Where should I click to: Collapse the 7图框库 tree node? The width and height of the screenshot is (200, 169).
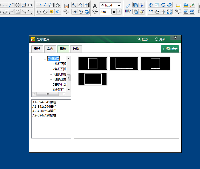(45, 59)
